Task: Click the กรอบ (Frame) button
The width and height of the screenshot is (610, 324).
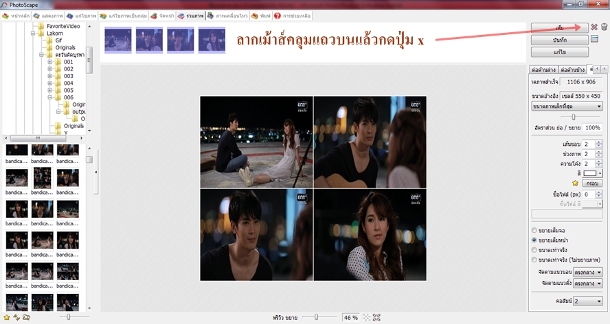Action: pos(592,183)
